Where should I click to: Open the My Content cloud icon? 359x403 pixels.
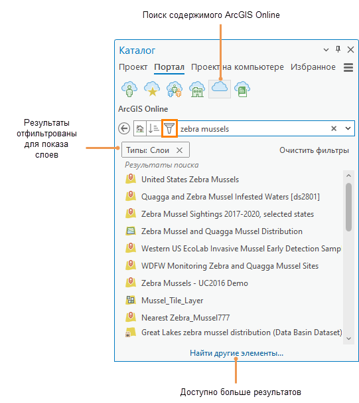[x=129, y=89]
